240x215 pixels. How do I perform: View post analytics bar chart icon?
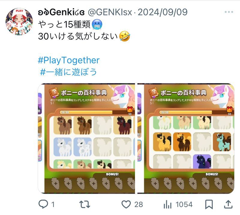coord(167,204)
